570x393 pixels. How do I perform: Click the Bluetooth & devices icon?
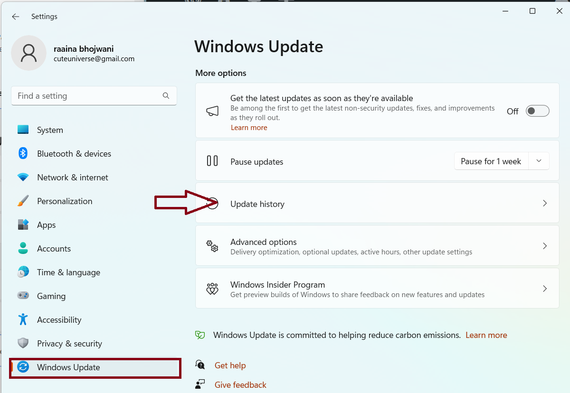point(23,153)
